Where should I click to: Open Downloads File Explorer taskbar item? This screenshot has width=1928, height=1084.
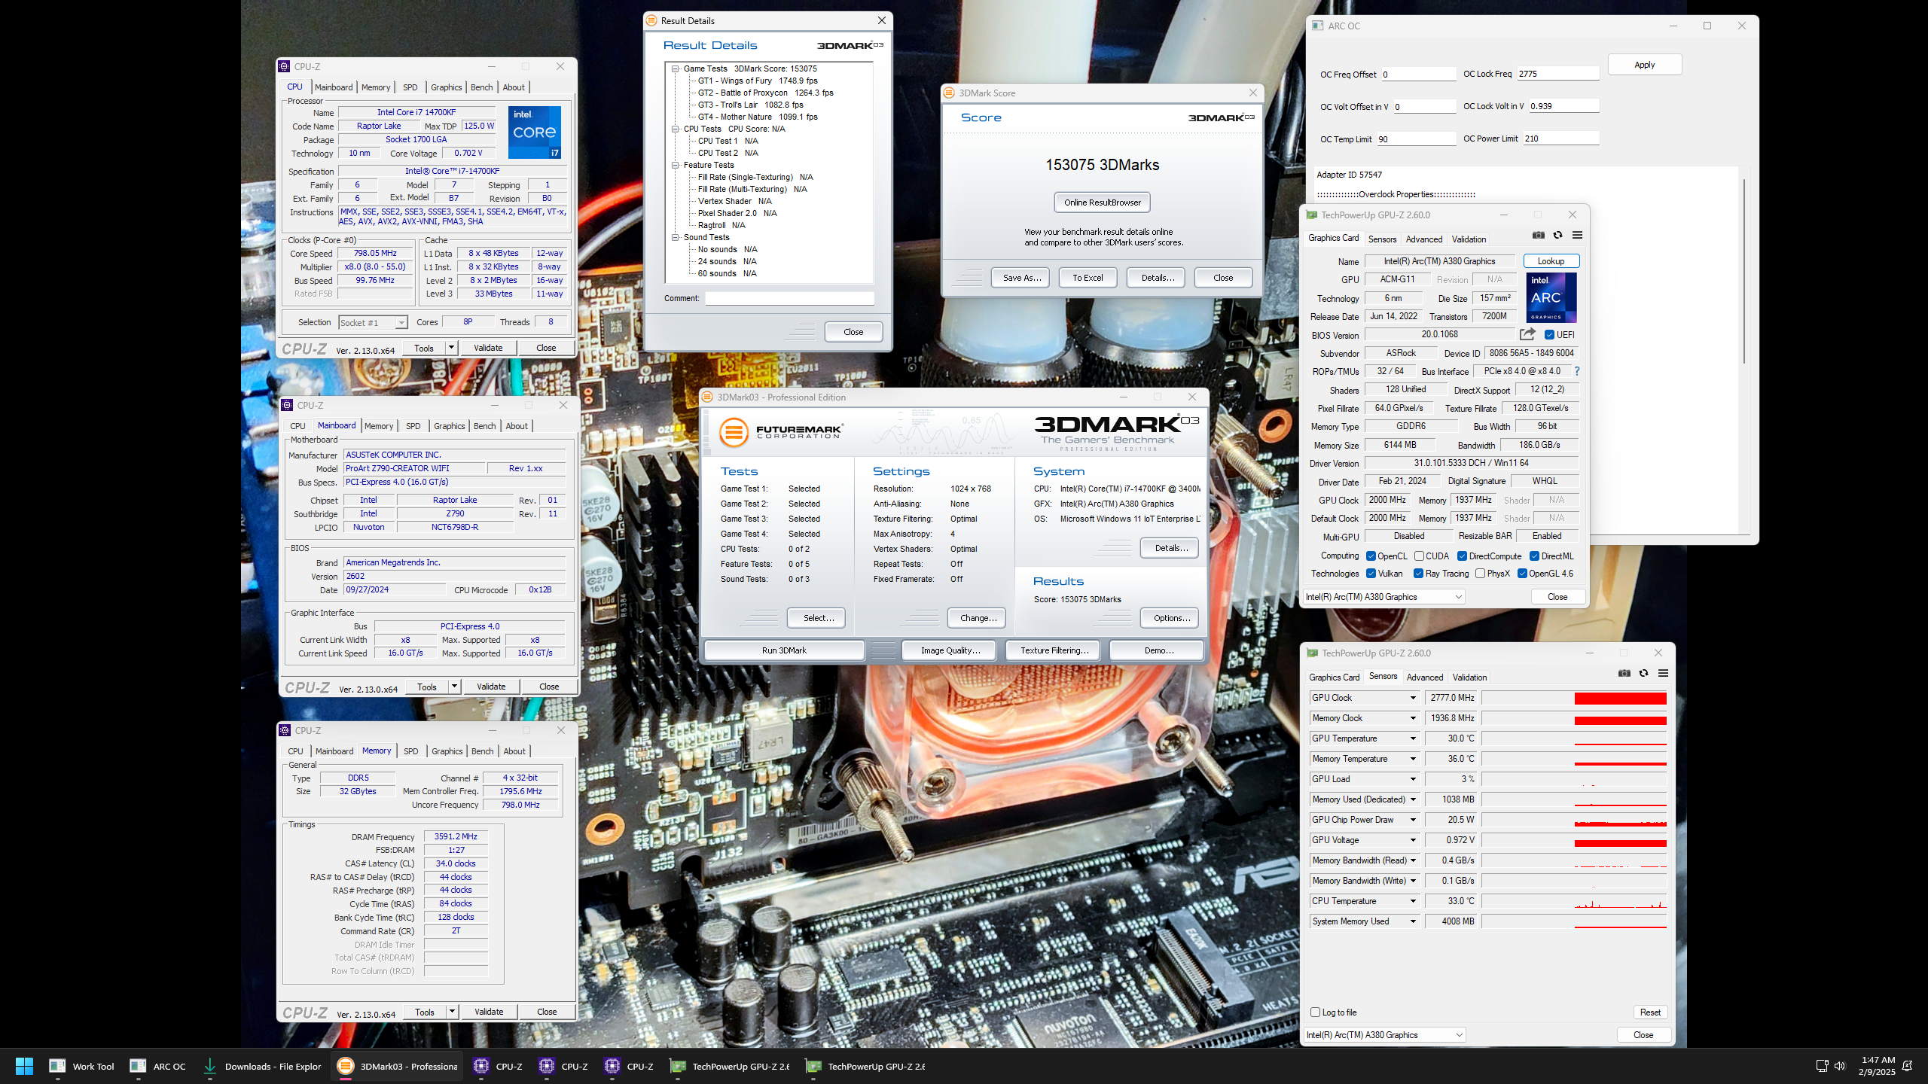[x=262, y=1066]
